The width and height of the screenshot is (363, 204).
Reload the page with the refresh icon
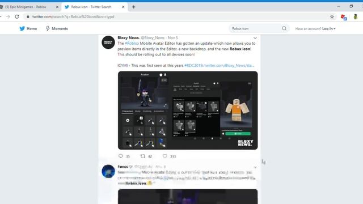click(x=17, y=16)
